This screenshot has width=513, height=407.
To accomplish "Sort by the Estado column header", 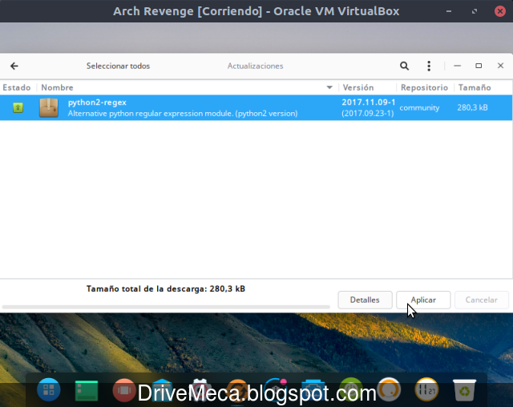I will [x=17, y=87].
